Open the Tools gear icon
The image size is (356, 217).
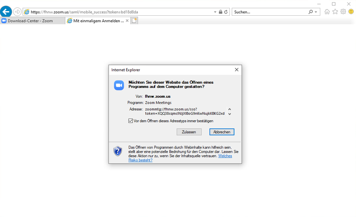tap(343, 12)
